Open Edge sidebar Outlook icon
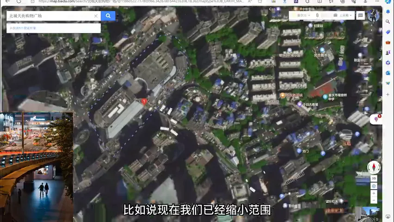The width and height of the screenshot is (394, 222). click(x=388, y=73)
